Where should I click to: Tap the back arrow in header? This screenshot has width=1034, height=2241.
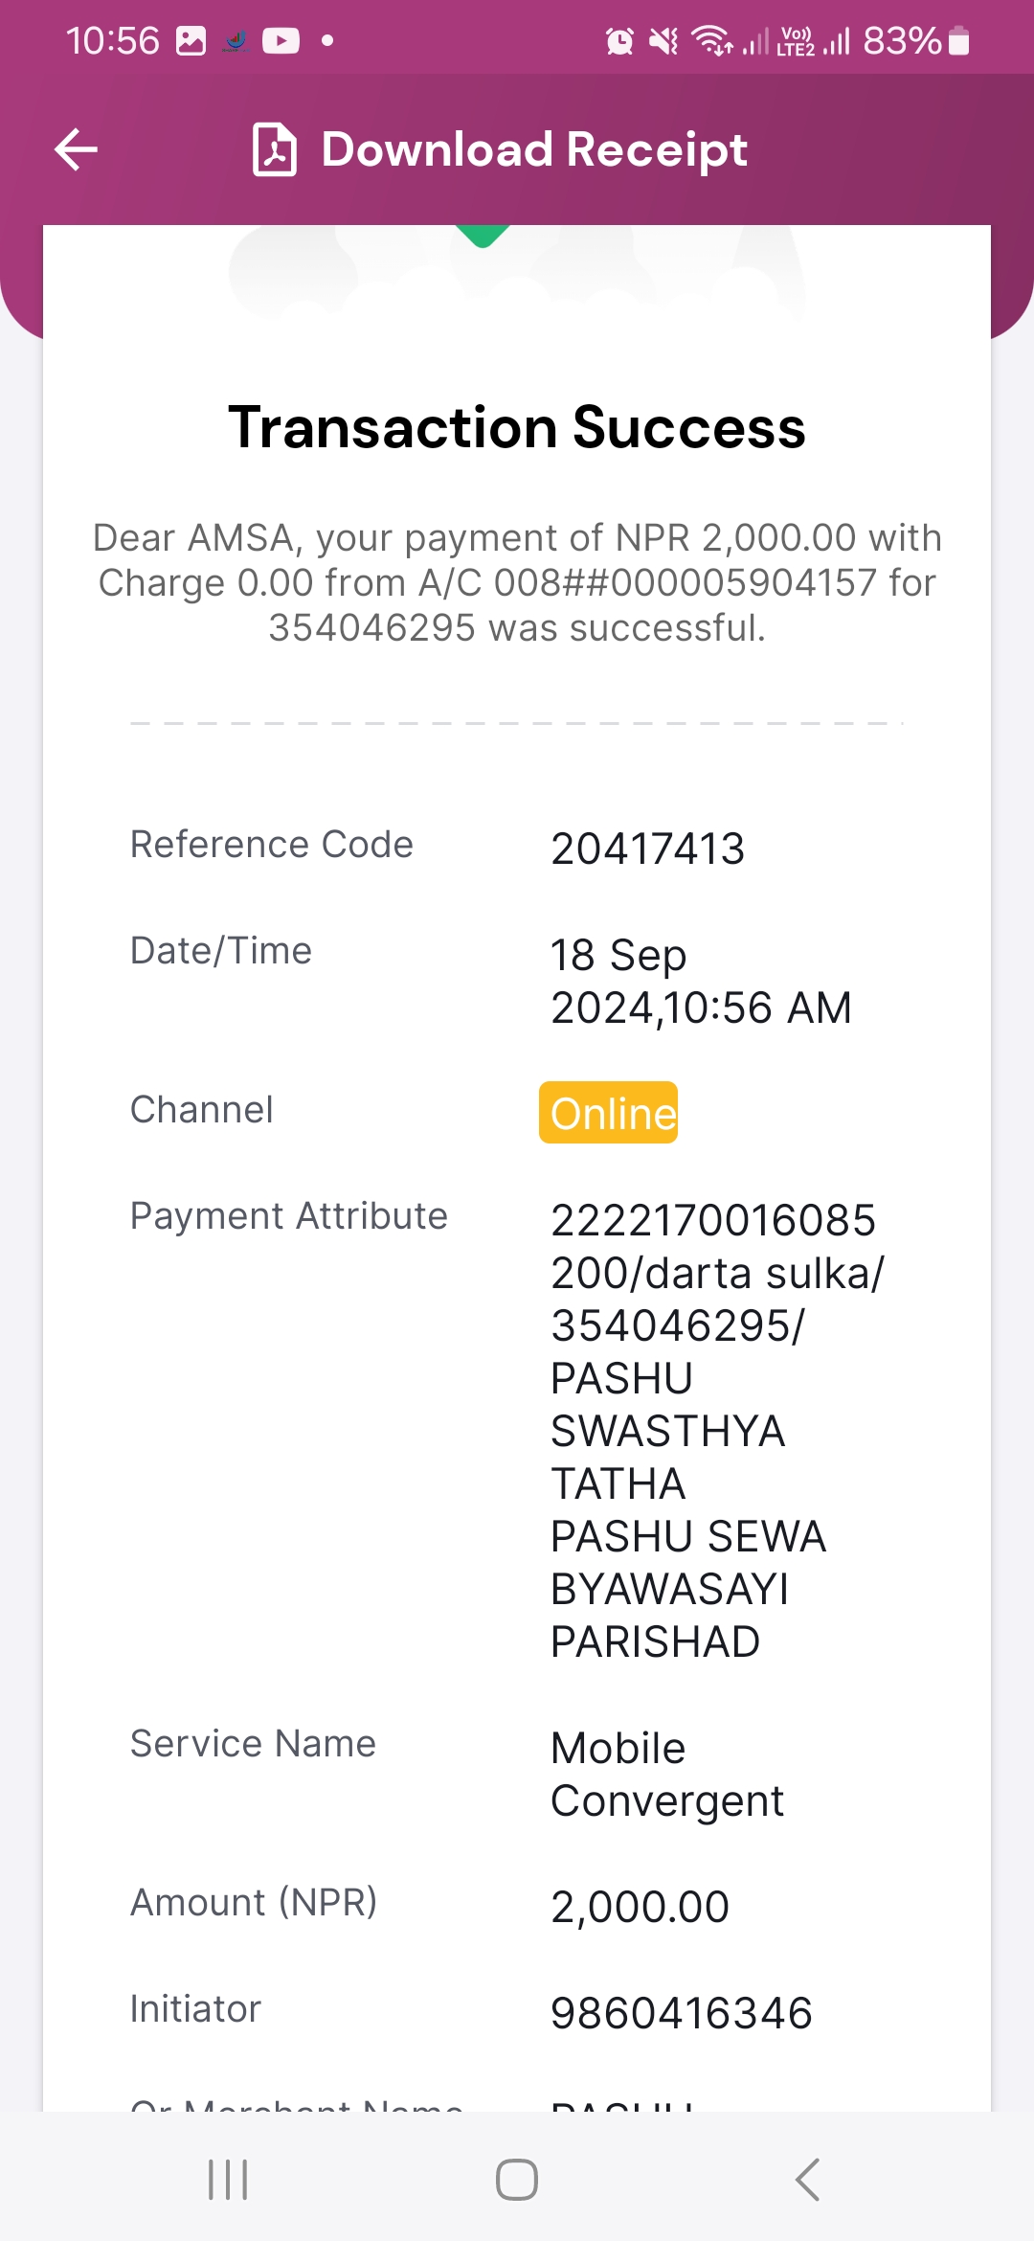point(77,150)
